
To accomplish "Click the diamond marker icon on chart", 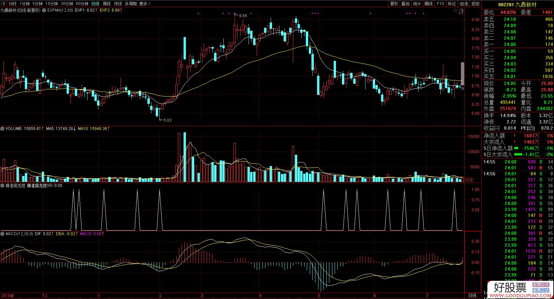I will 456,11.
